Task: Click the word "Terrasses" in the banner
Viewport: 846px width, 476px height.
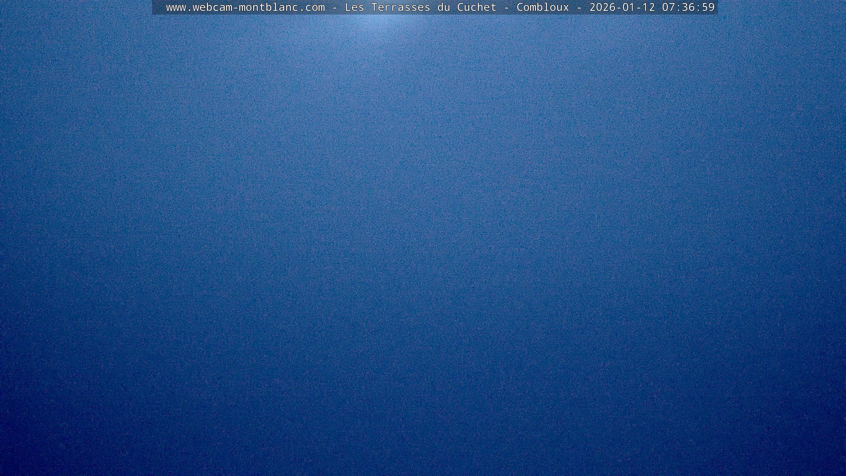Action: tap(401, 7)
